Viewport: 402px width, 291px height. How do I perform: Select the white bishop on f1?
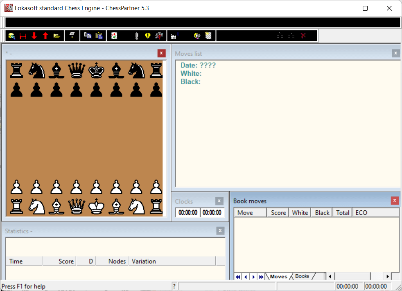pyautogui.click(x=116, y=206)
